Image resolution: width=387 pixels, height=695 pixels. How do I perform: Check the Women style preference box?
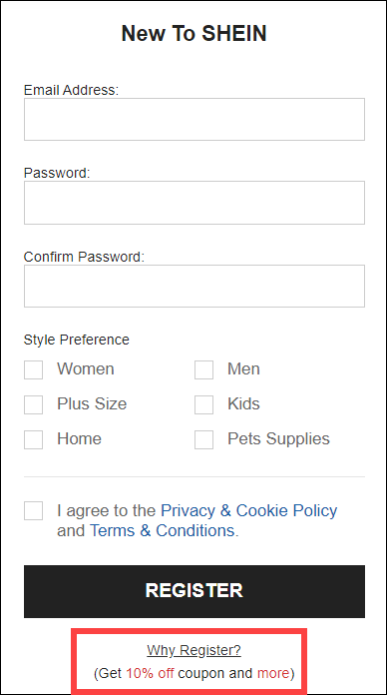click(x=33, y=369)
